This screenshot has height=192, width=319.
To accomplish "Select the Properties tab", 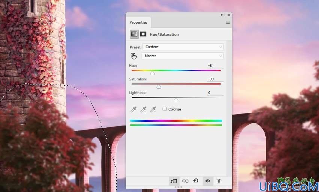I will coord(138,23).
